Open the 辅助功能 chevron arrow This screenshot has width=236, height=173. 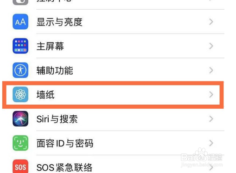211,70
